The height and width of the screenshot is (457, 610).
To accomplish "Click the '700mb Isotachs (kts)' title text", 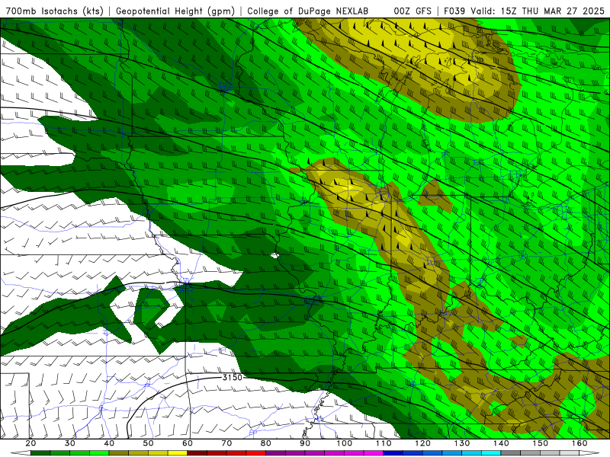I will pos(54,11).
